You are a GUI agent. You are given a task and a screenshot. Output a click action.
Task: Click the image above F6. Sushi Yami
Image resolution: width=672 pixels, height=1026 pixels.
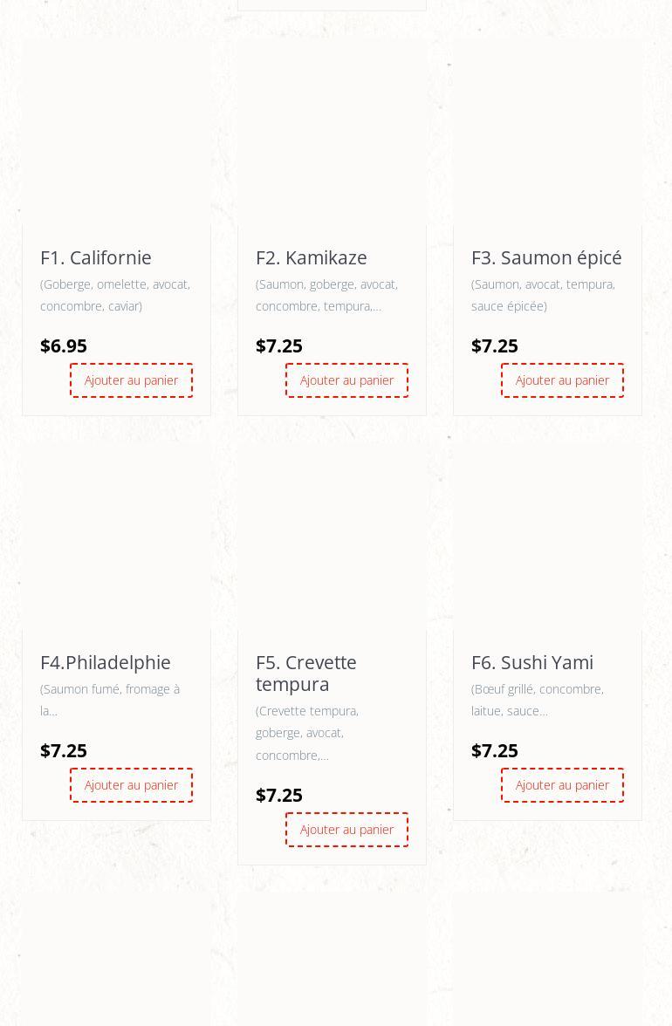(547, 537)
